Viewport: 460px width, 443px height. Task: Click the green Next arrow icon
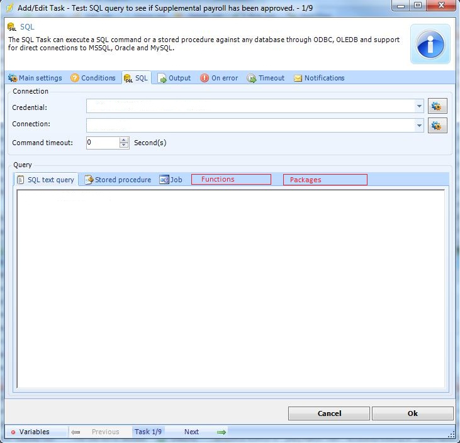click(221, 432)
